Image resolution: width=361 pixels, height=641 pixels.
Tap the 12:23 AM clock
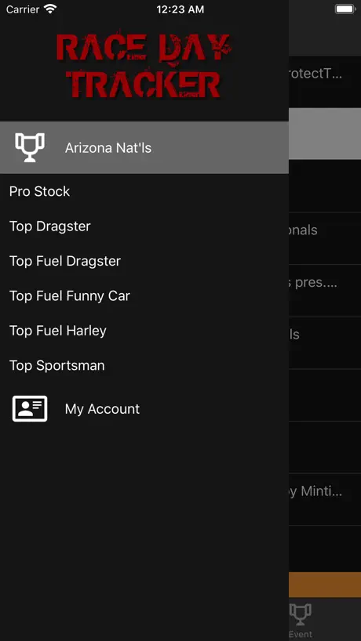(180, 9)
